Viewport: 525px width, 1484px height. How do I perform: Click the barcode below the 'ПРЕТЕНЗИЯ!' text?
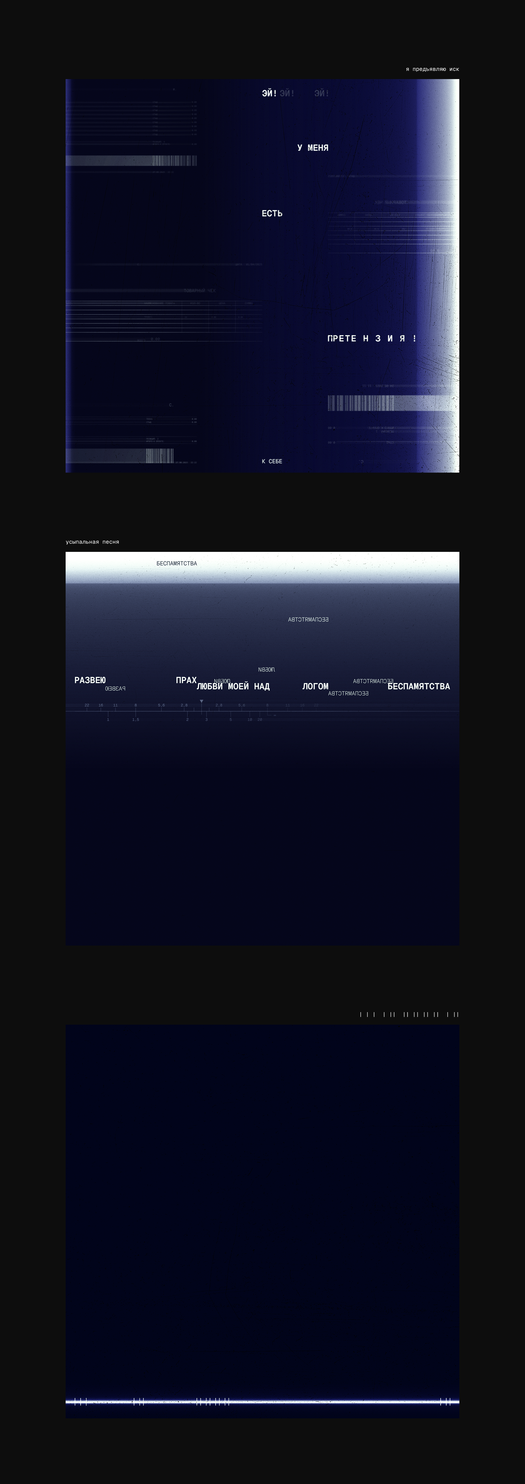[x=361, y=403]
